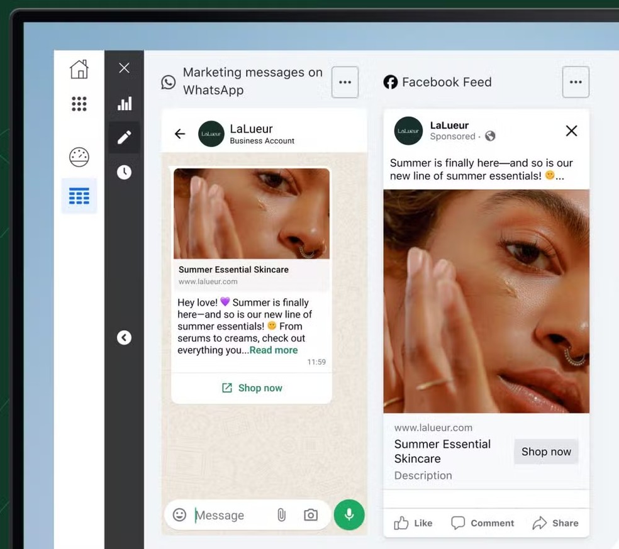Open www.lalueur.com link in WhatsApp message
Viewport: 619px width, 549px height.
(x=208, y=281)
